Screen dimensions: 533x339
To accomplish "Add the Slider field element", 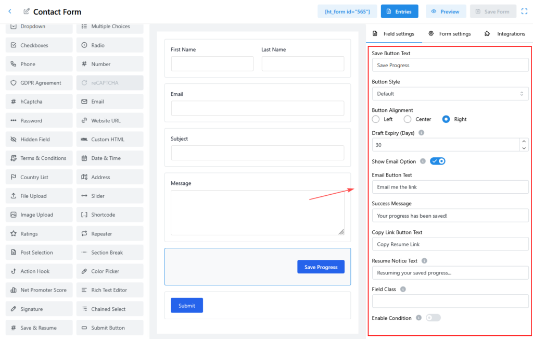I will click(110, 196).
